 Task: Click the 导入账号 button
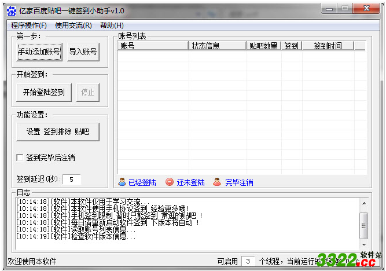pyautogui.click(x=83, y=52)
